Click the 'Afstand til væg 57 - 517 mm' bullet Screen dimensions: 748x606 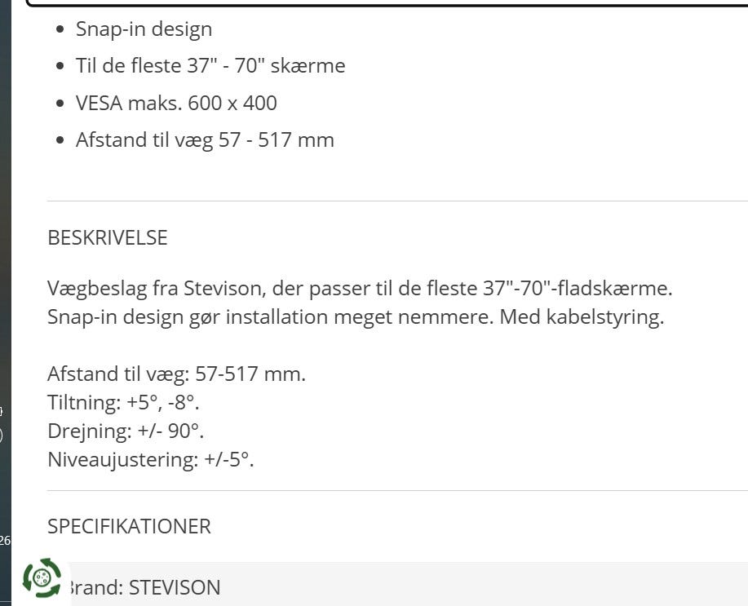tap(205, 140)
